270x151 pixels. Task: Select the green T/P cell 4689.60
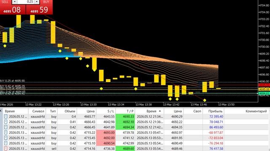click(125, 148)
